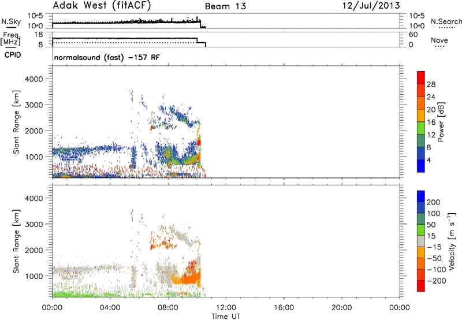Click the Power panel 'Slant Range [km]' label
This screenshot has height=320, width=462.
[16, 122]
